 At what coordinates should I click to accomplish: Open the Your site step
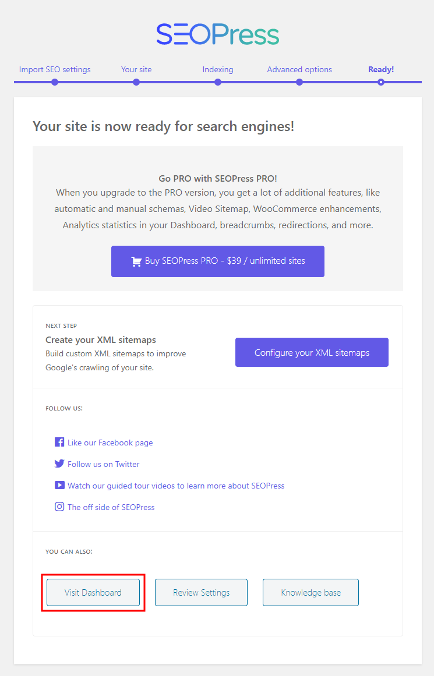[136, 69]
